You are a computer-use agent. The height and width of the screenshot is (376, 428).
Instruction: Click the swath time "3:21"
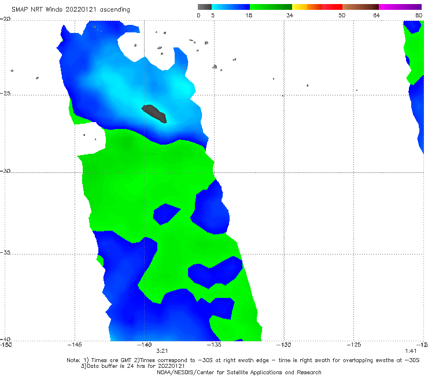click(x=162, y=351)
